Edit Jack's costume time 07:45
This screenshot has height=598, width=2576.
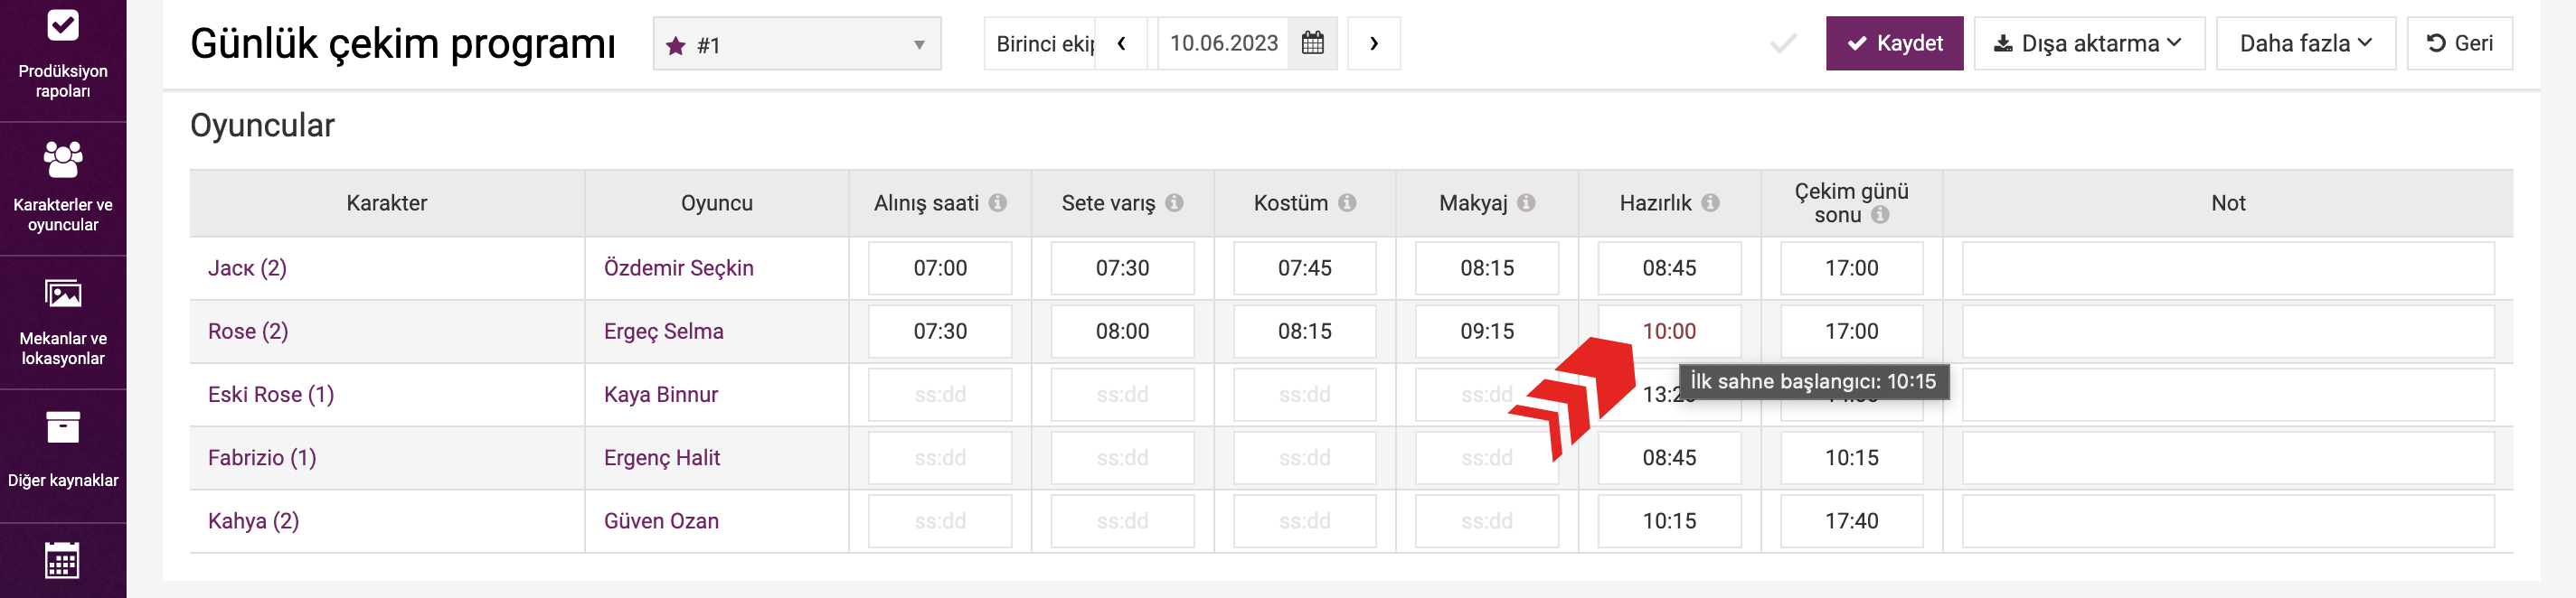[1304, 267]
